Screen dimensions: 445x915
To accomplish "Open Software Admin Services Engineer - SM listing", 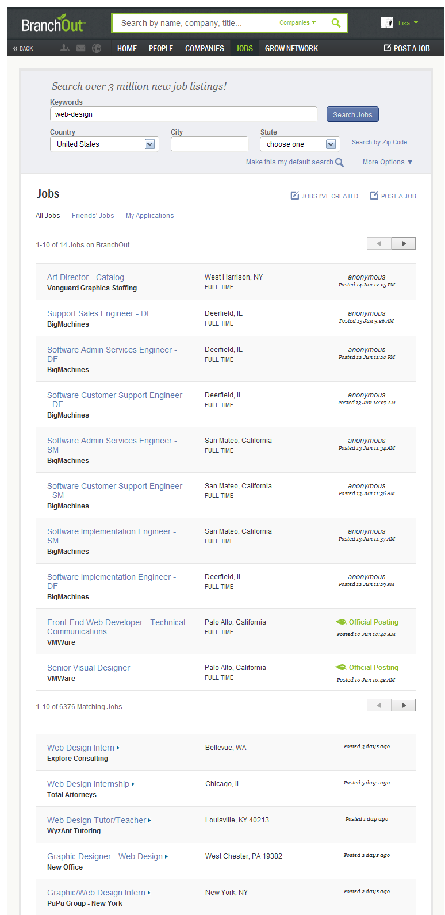I will (112, 445).
